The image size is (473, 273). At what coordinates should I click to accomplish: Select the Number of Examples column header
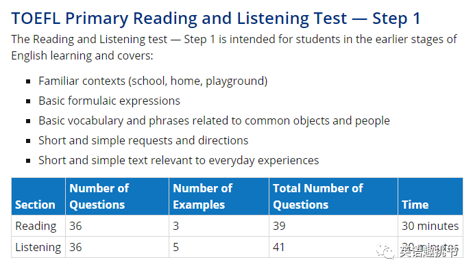219,196
